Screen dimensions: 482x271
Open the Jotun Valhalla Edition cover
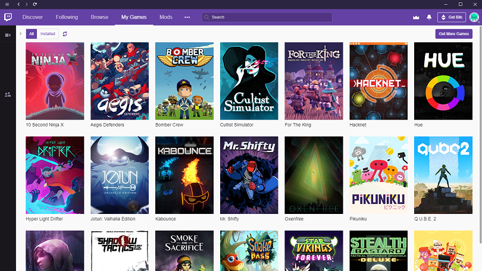pyautogui.click(x=120, y=175)
